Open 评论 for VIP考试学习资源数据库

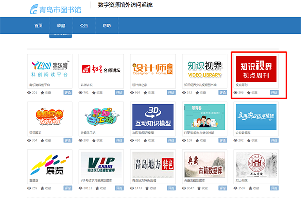click(119, 188)
